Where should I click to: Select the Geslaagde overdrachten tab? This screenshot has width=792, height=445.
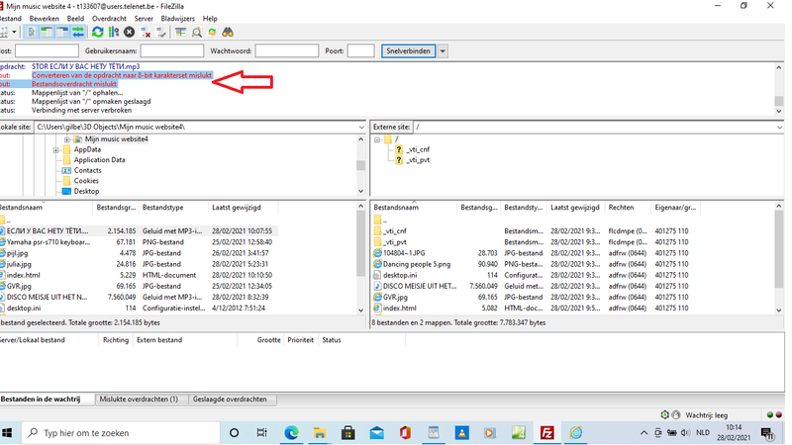(230, 399)
